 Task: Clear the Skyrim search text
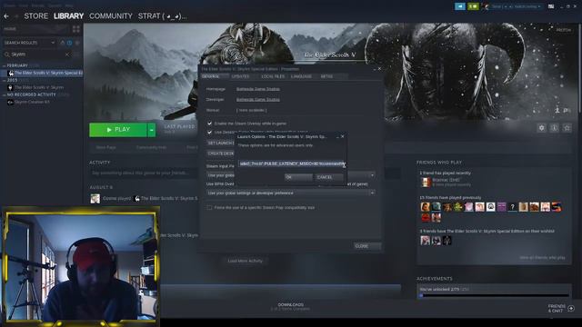point(67,54)
